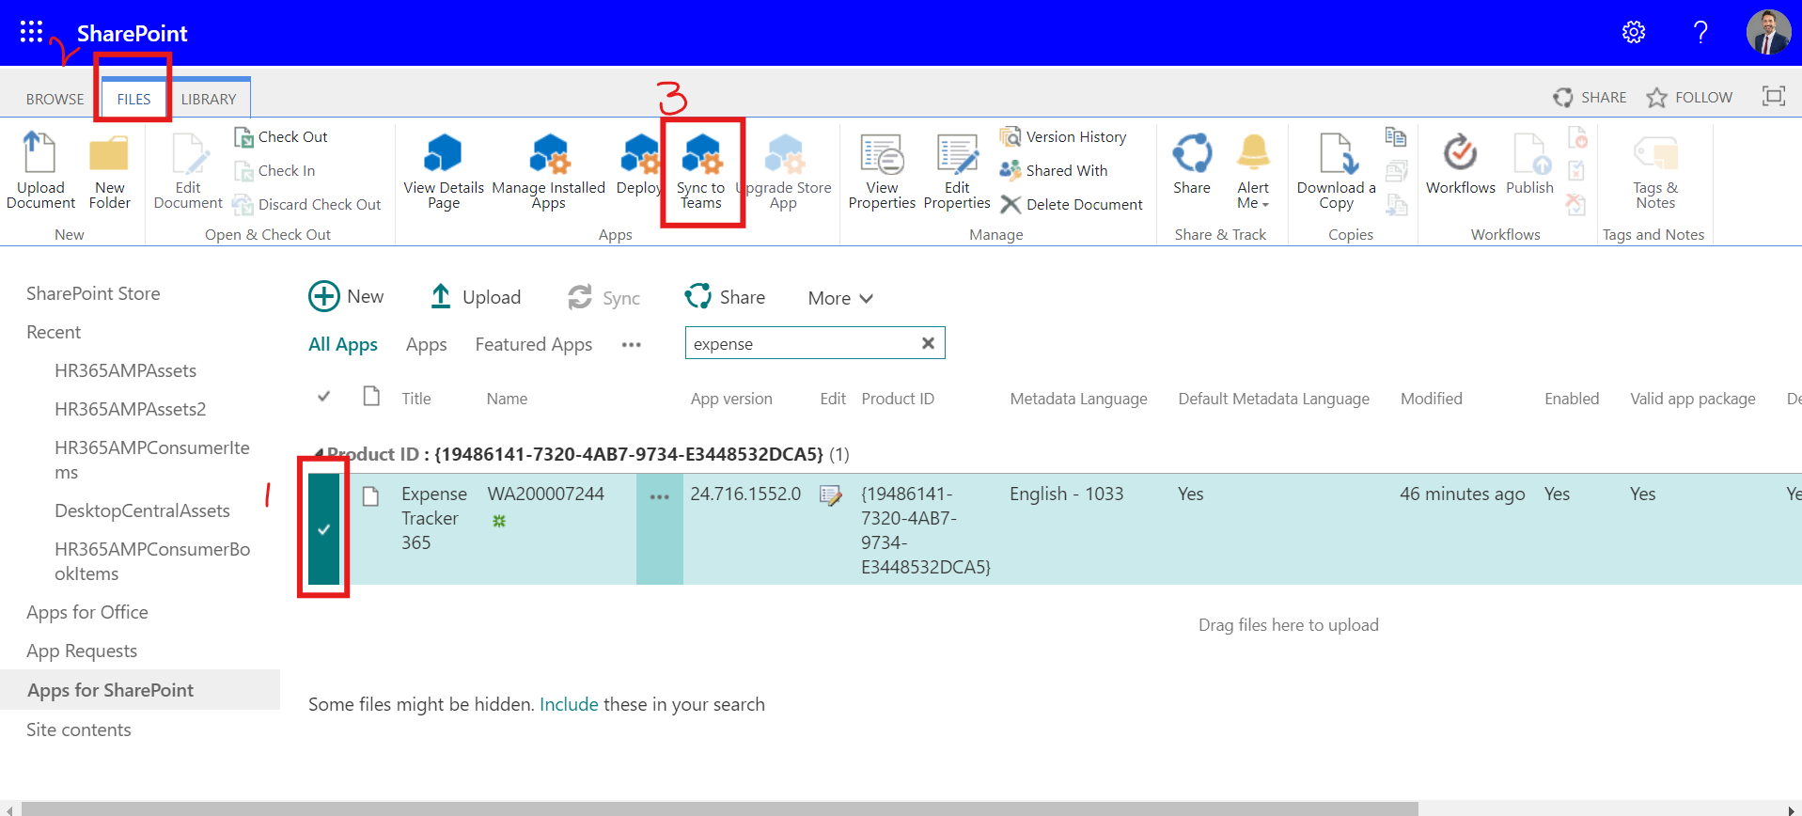Sort by the Modified column header
The image size is (1802, 816).
pos(1431,399)
